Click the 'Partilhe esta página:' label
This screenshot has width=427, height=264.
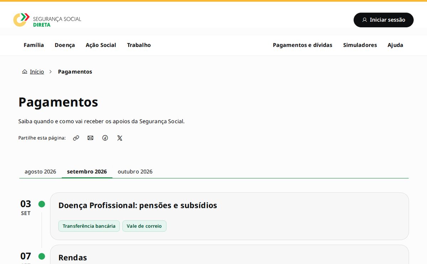42,138
